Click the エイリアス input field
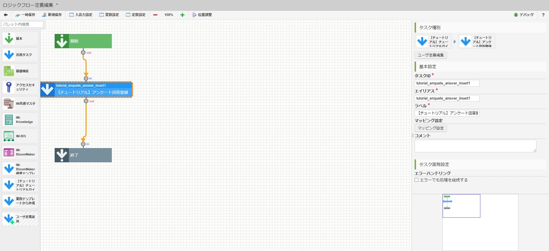This screenshot has height=251, width=549. click(447, 98)
